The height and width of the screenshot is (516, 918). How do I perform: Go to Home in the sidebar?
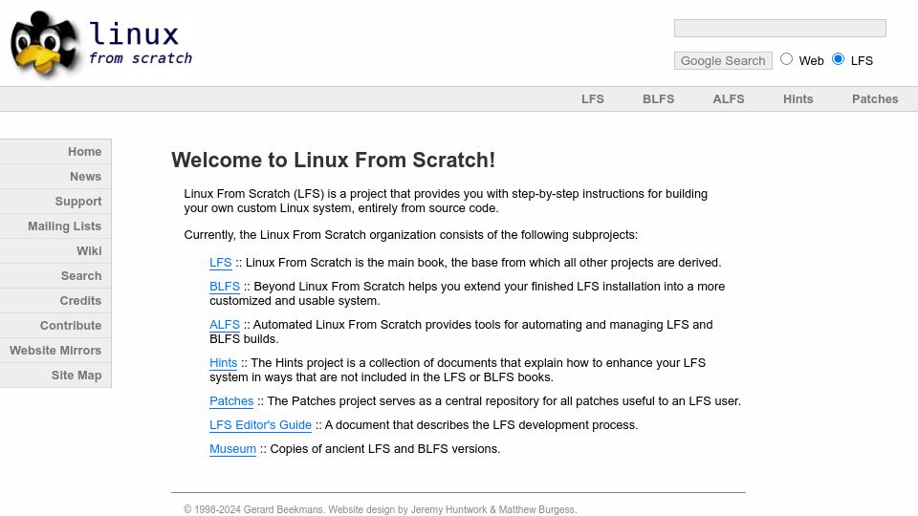pyautogui.click(x=55, y=152)
